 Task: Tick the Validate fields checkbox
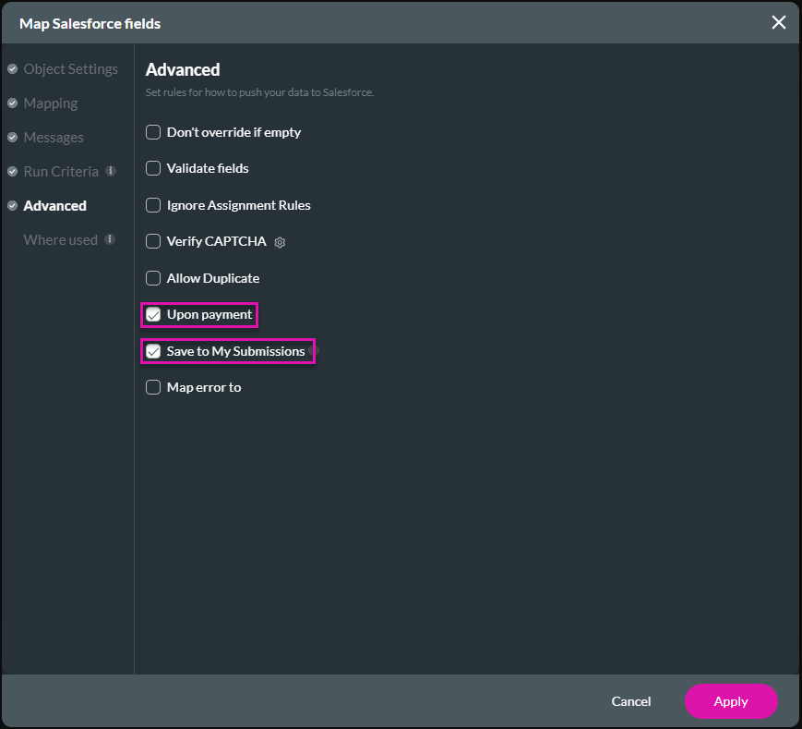click(153, 168)
